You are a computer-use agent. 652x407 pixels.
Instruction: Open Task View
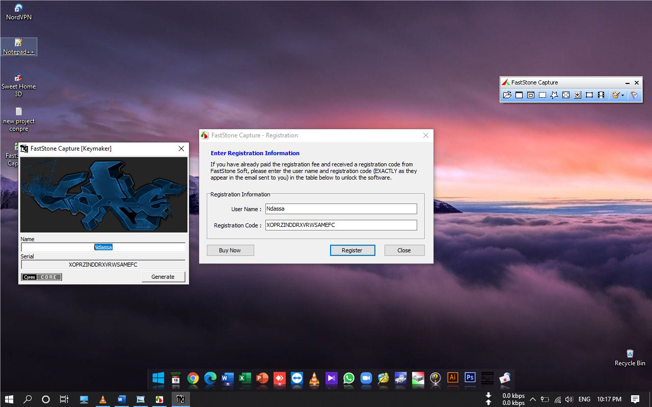tap(64, 399)
